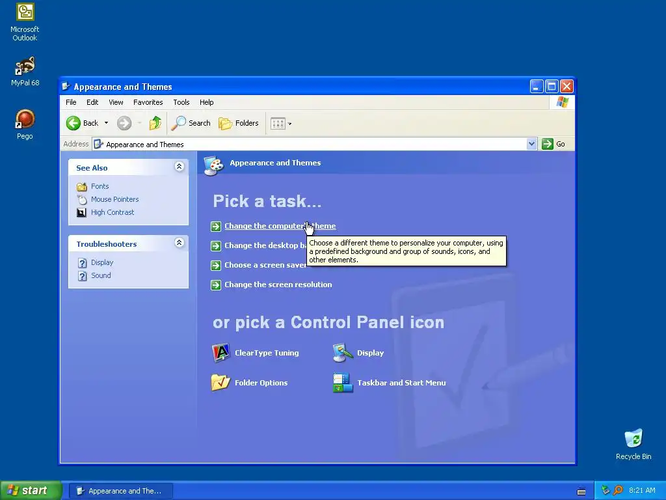Open the Display control panel icon

point(343,352)
